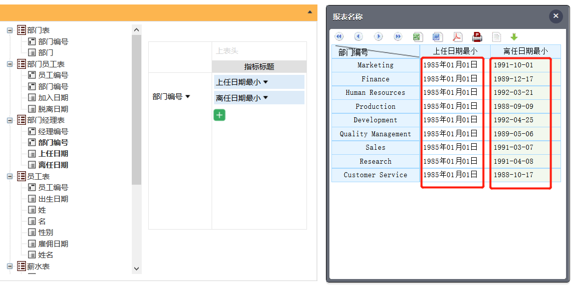Click the 薪水表 table icon
The image size is (574, 286).
(x=21, y=266)
